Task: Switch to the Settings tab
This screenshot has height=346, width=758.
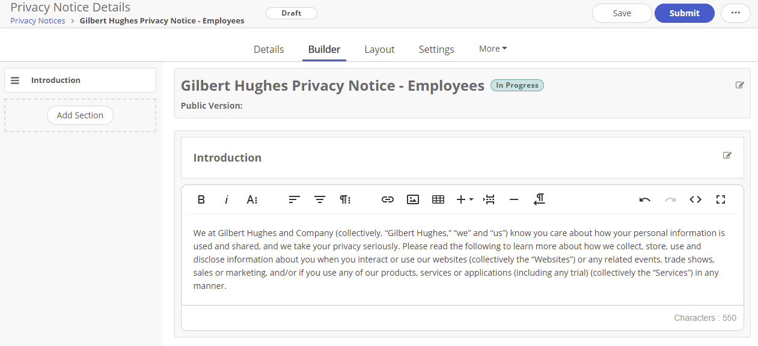Action: click(436, 49)
